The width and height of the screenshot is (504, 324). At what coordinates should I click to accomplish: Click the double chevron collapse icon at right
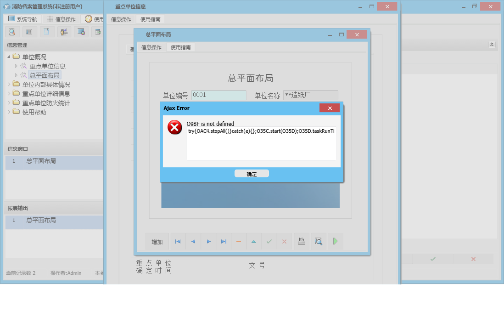pos(492,45)
